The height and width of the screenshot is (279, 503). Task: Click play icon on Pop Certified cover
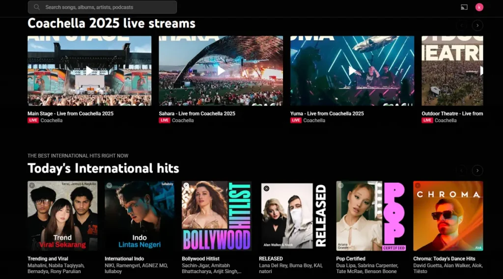pyautogui.click(x=341, y=185)
